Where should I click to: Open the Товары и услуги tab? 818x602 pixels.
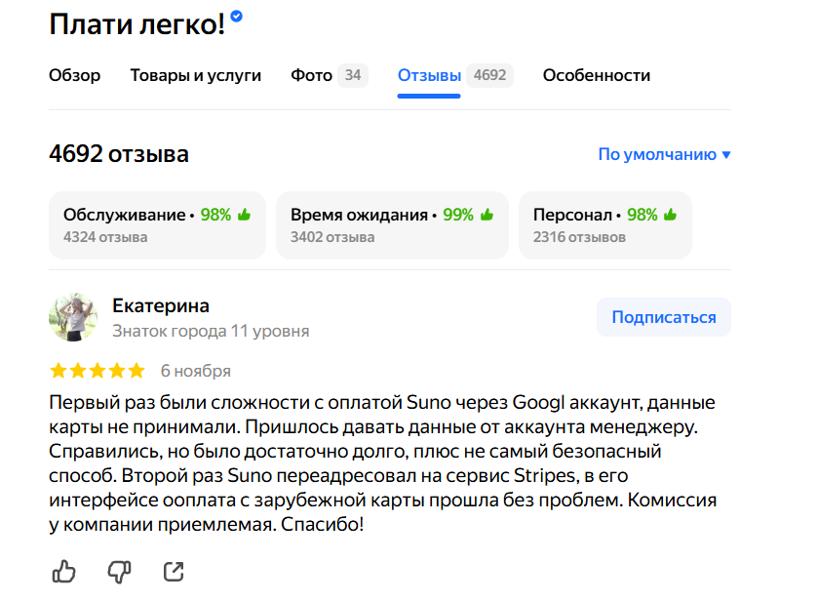tap(196, 75)
